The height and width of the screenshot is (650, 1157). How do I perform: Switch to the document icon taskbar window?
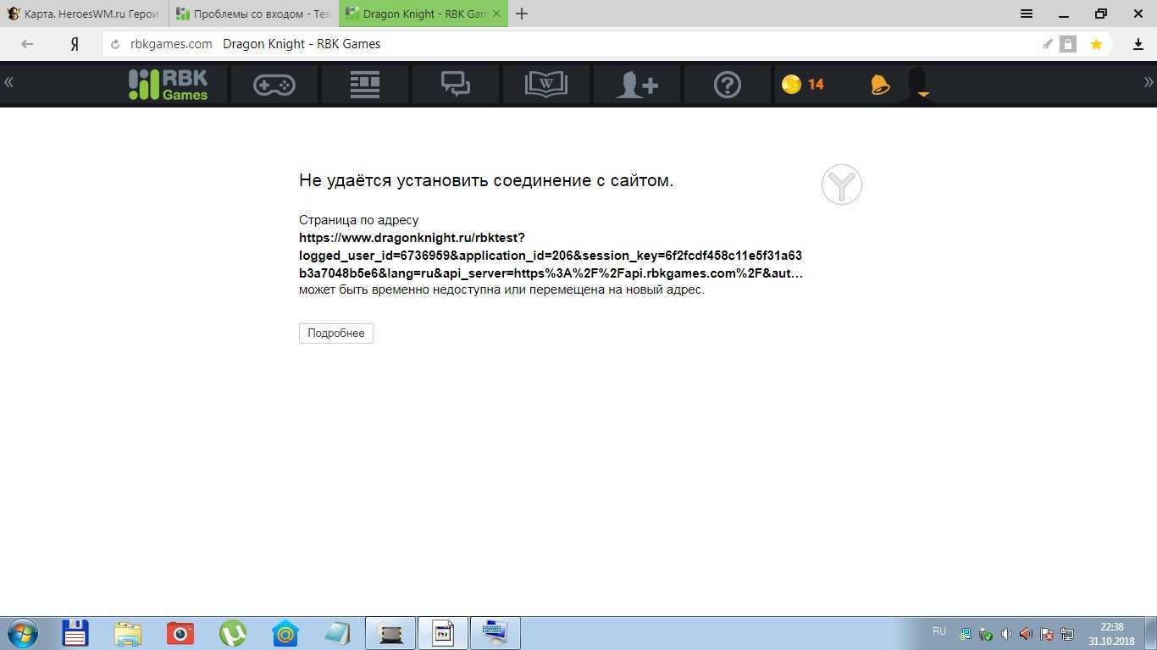tap(443, 633)
